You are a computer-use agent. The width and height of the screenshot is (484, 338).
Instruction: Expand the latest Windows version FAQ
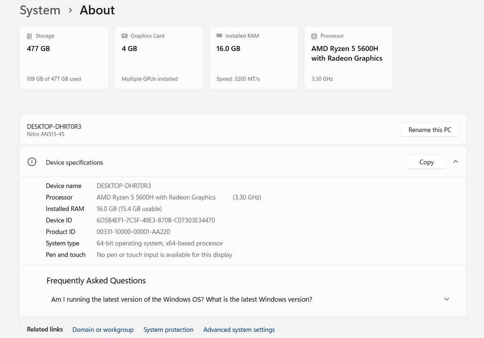coord(446,299)
